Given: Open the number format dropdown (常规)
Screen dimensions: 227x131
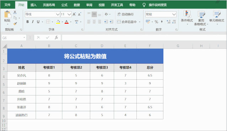Looking at the screenshot, I should point(174,14).
